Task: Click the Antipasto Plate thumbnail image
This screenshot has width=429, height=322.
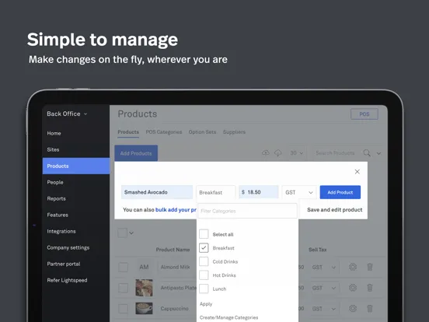Action: tap(144, 288)
